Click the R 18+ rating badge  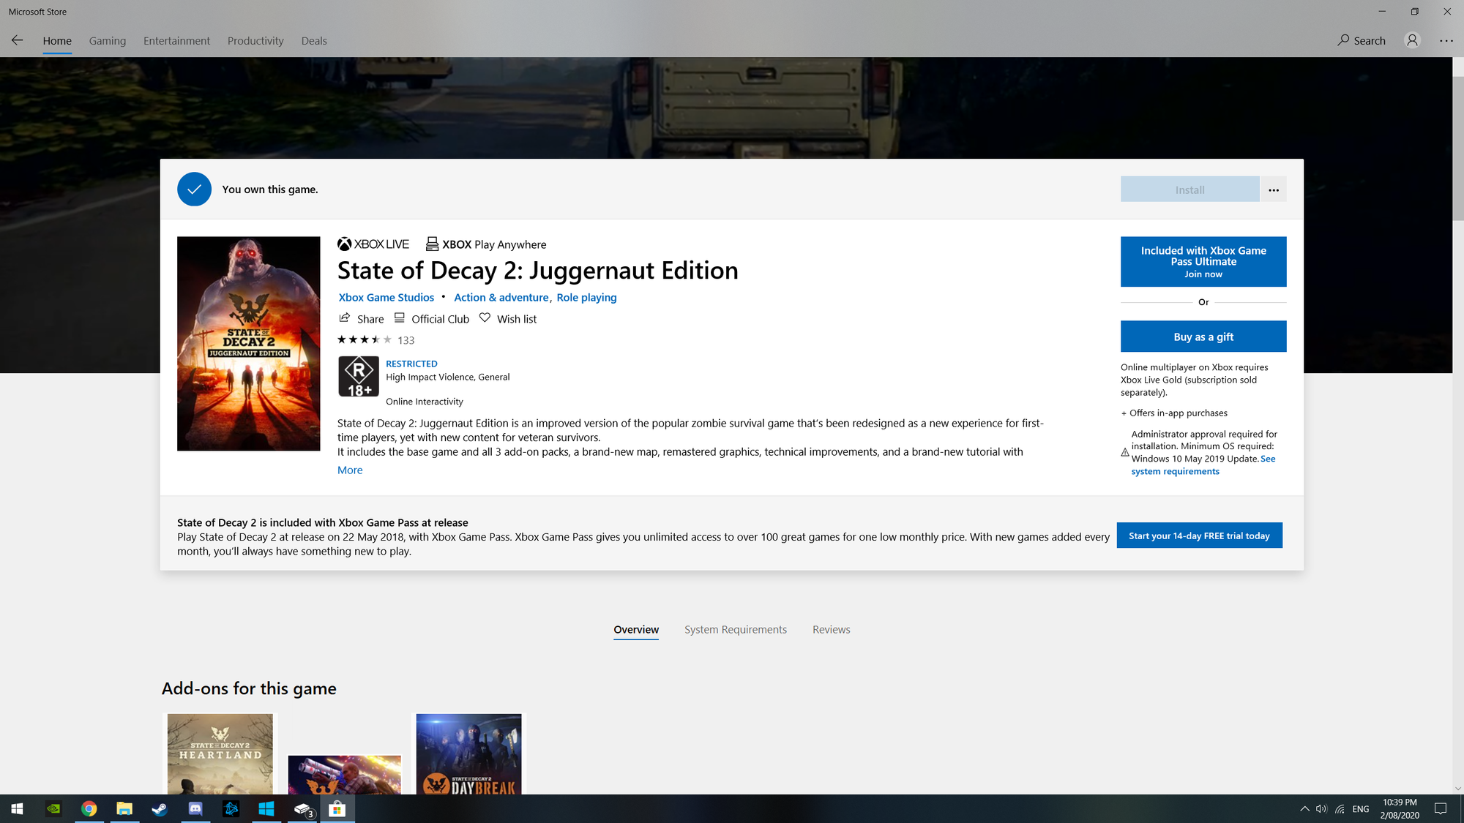(358, 376)
